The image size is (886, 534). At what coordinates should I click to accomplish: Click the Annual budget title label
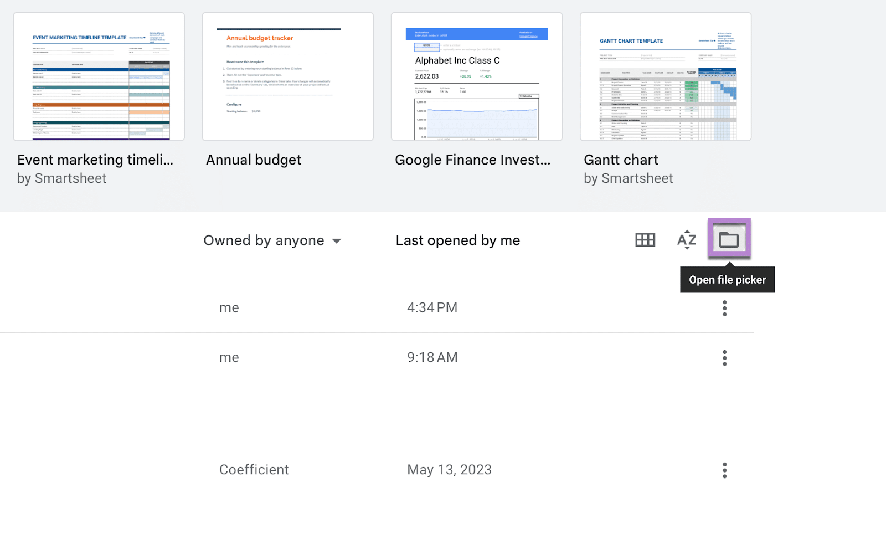254,160
